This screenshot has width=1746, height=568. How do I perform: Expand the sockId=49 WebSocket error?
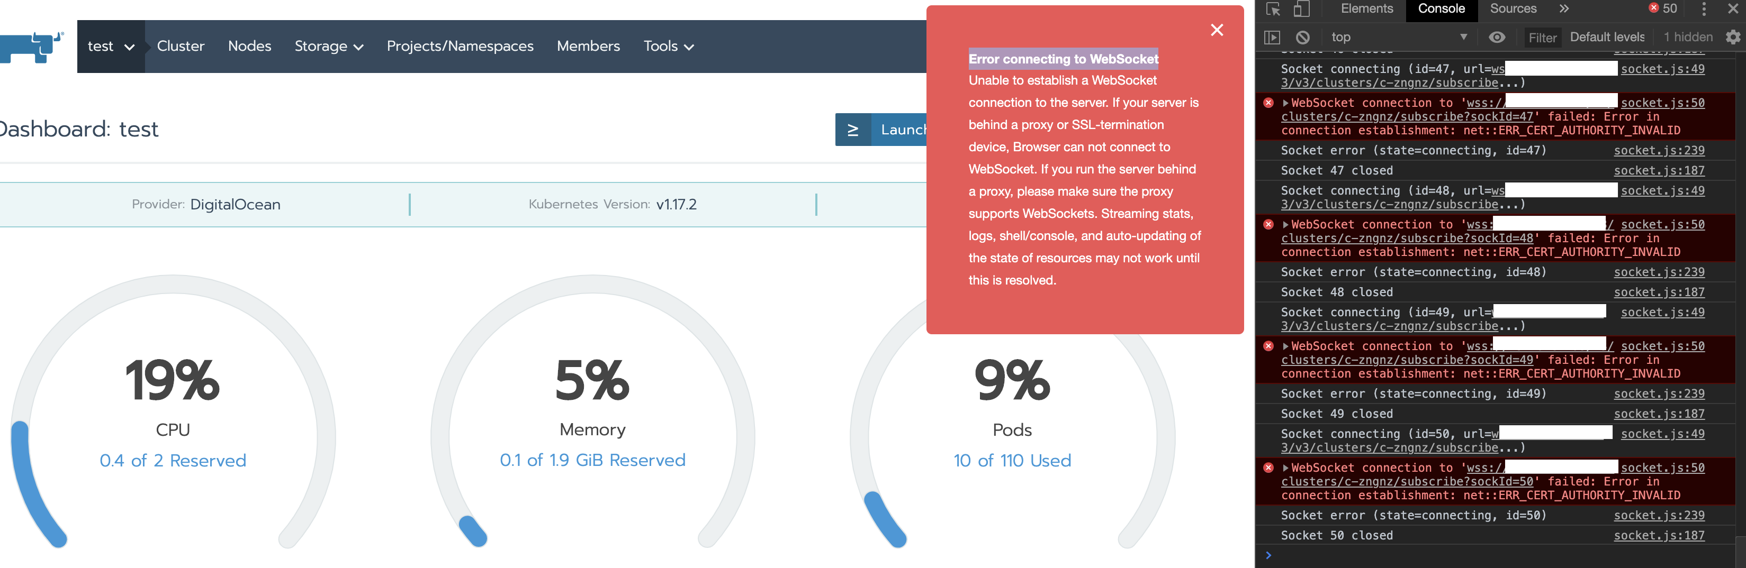1285,346
